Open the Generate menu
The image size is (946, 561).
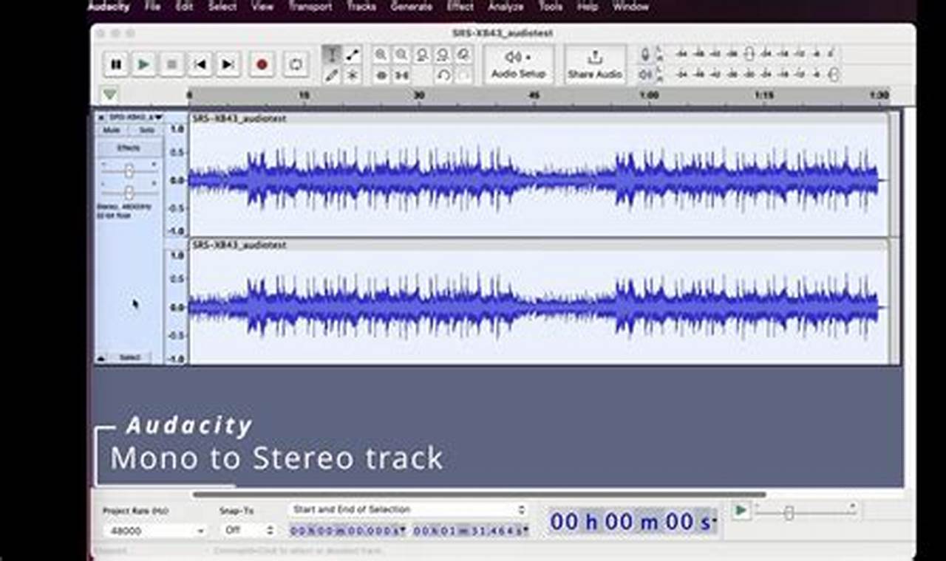(x=412, y=7)
